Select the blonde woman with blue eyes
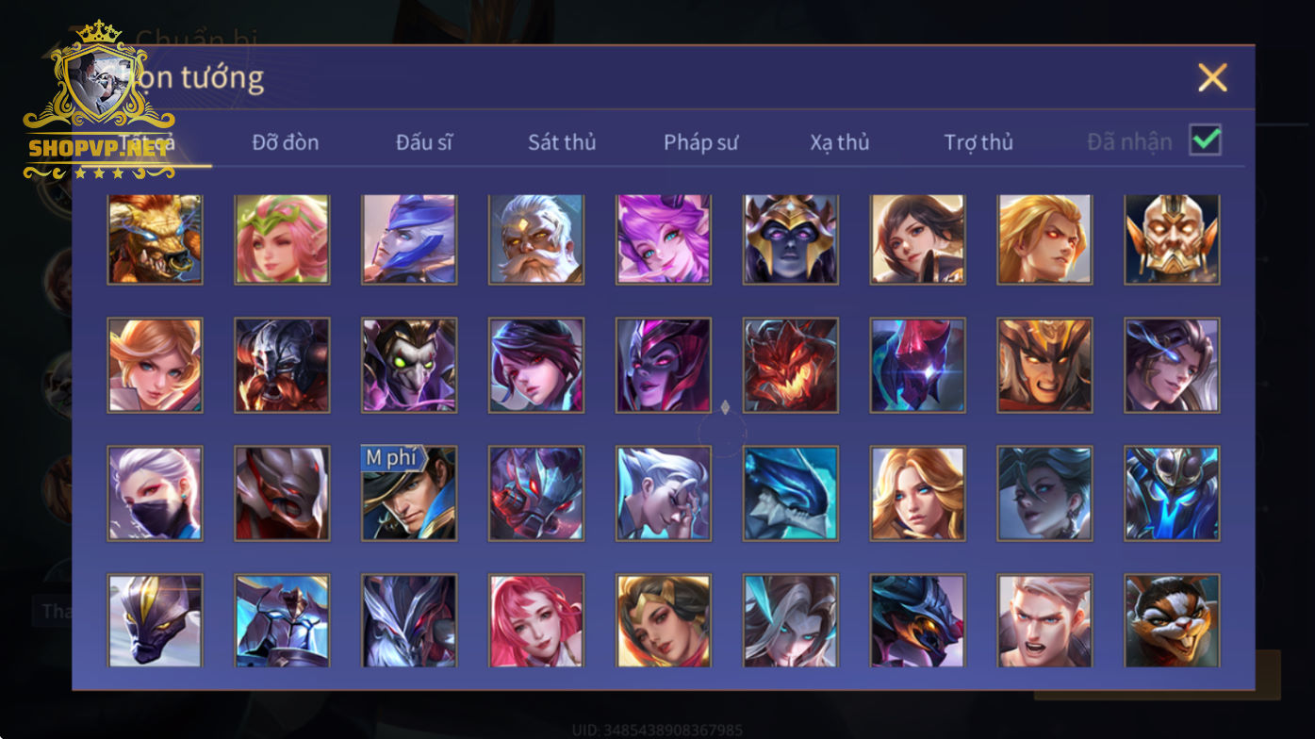Image resolution: width=1315 pixels, height=739 pixels. click(917, 493)
